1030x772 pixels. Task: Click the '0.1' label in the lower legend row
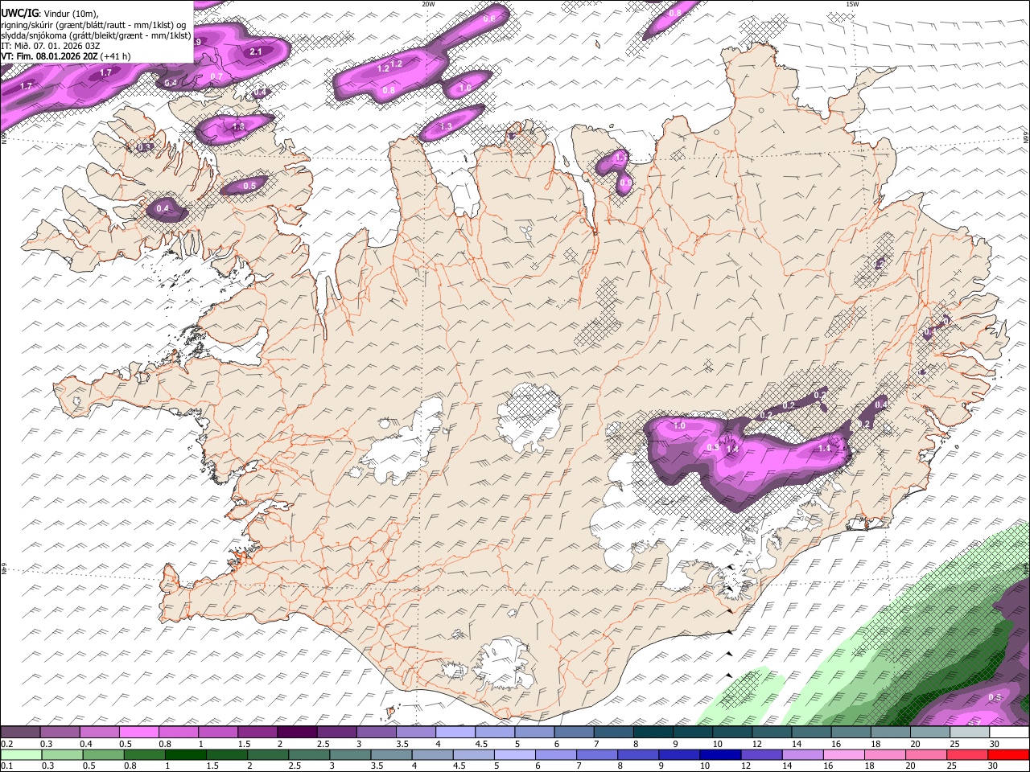point(7,766)
